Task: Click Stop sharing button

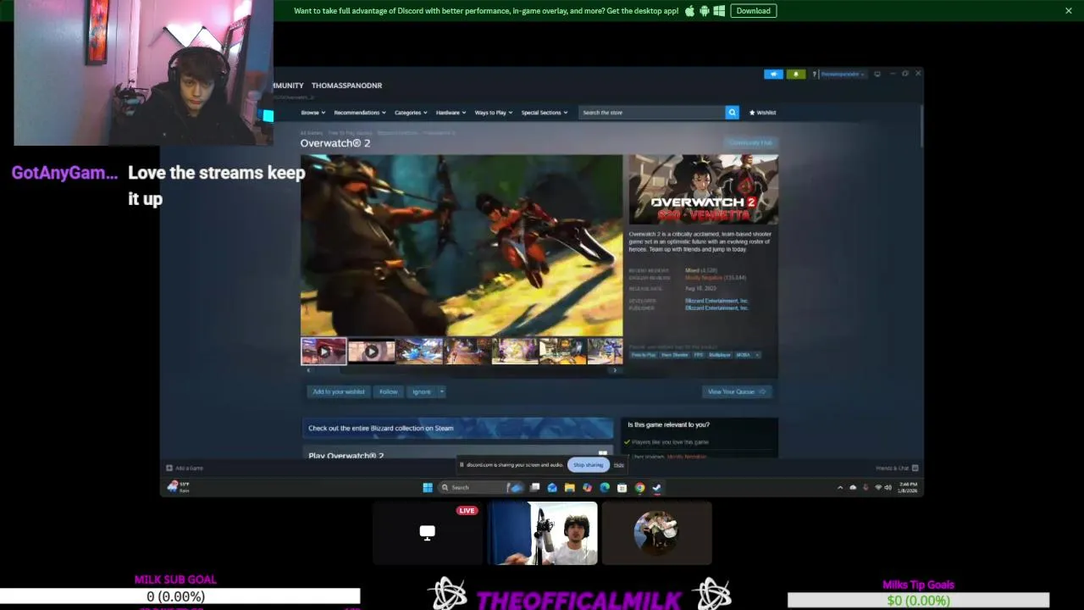Action: [x=588, y=465]
